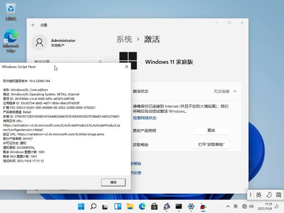The height and width of the screenshot is (213, 284).
Task: Click Windows 11 家庭版 heading
Action: coord(169,62)
